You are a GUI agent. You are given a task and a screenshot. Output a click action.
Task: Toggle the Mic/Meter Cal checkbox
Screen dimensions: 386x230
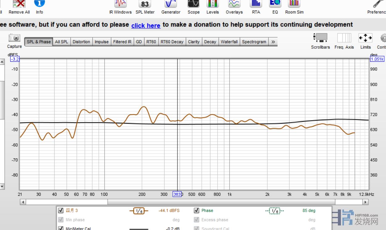61,228
